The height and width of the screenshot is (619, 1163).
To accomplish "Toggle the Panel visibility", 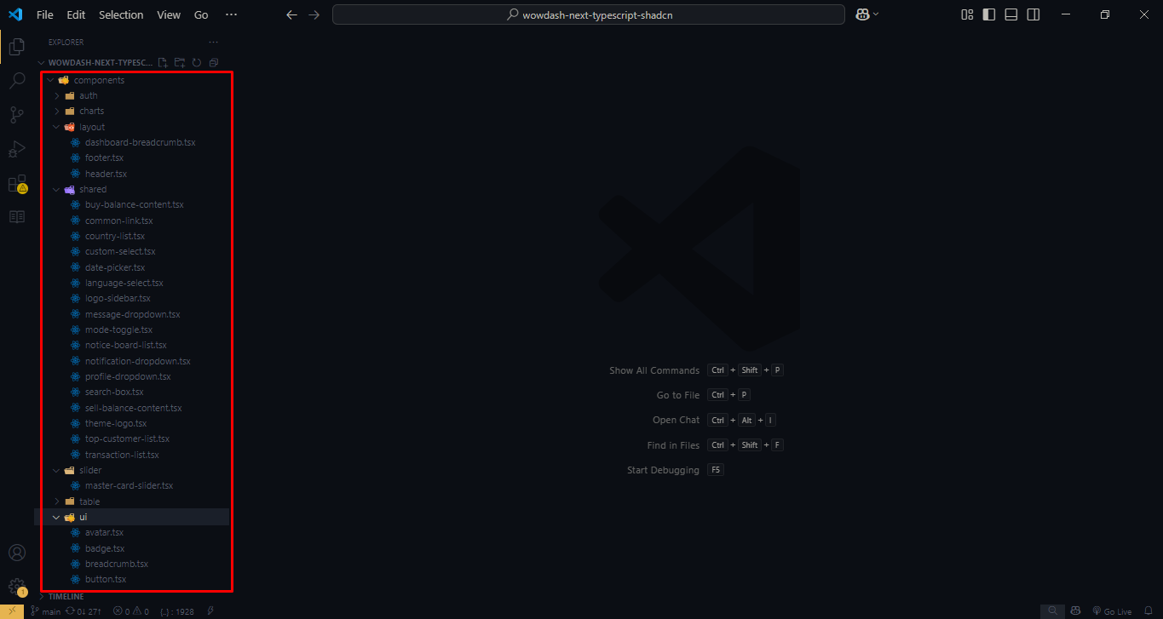I will (x=1010, y=14).
